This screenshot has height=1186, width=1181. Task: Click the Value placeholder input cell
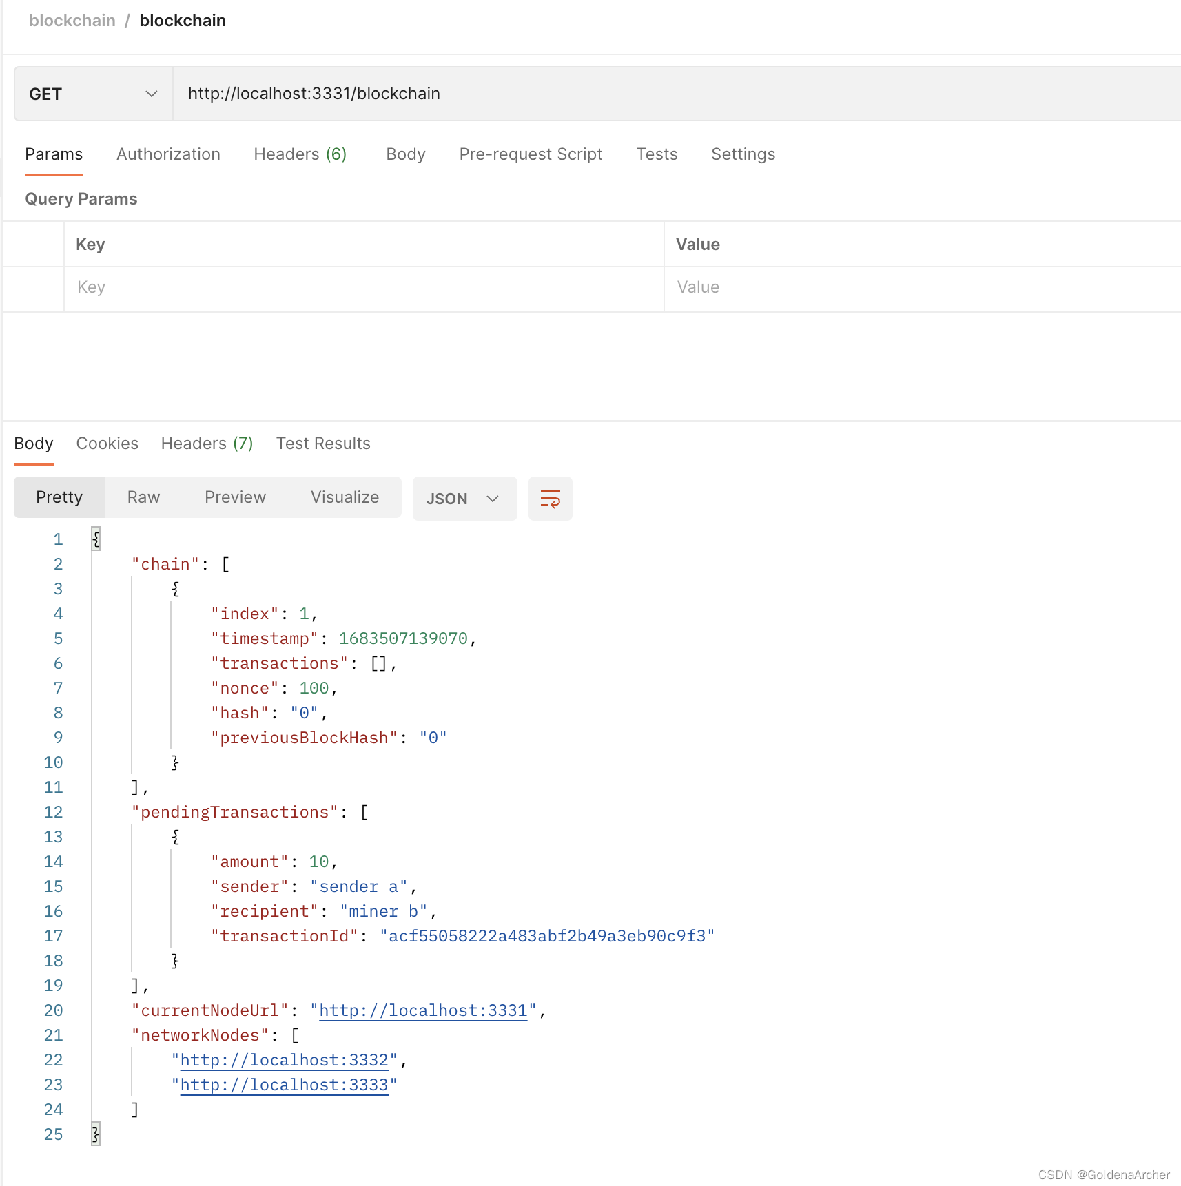(x=923, y=288)
